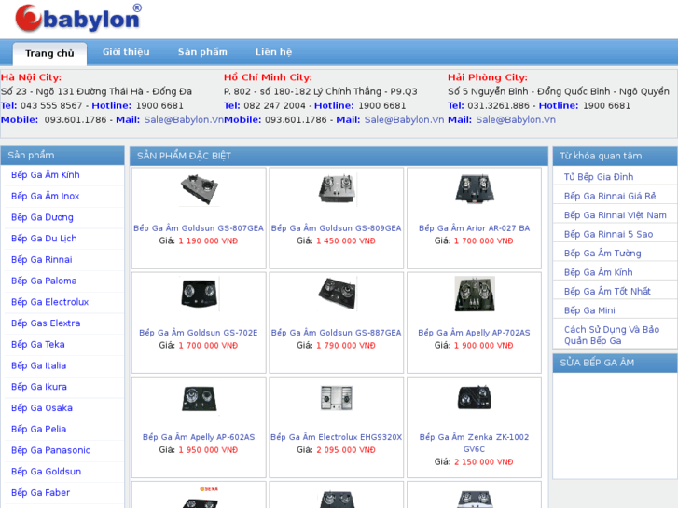The width and height of the screenshot is (678, 508).
Task: Select the Bếp Gas Elextra category
Action: tap(46, 323)
